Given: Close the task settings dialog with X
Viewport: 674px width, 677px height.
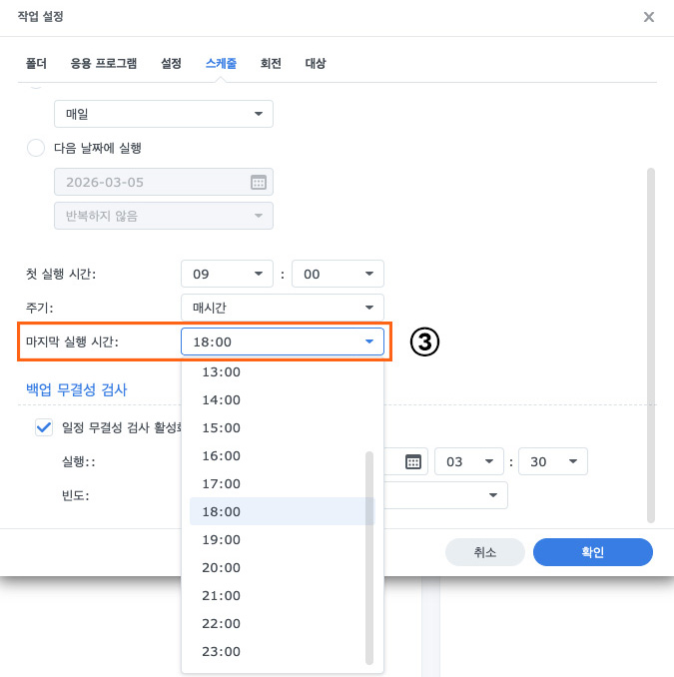Looking at the screenshot, I should pyautogui.click(x=649, y=17).
